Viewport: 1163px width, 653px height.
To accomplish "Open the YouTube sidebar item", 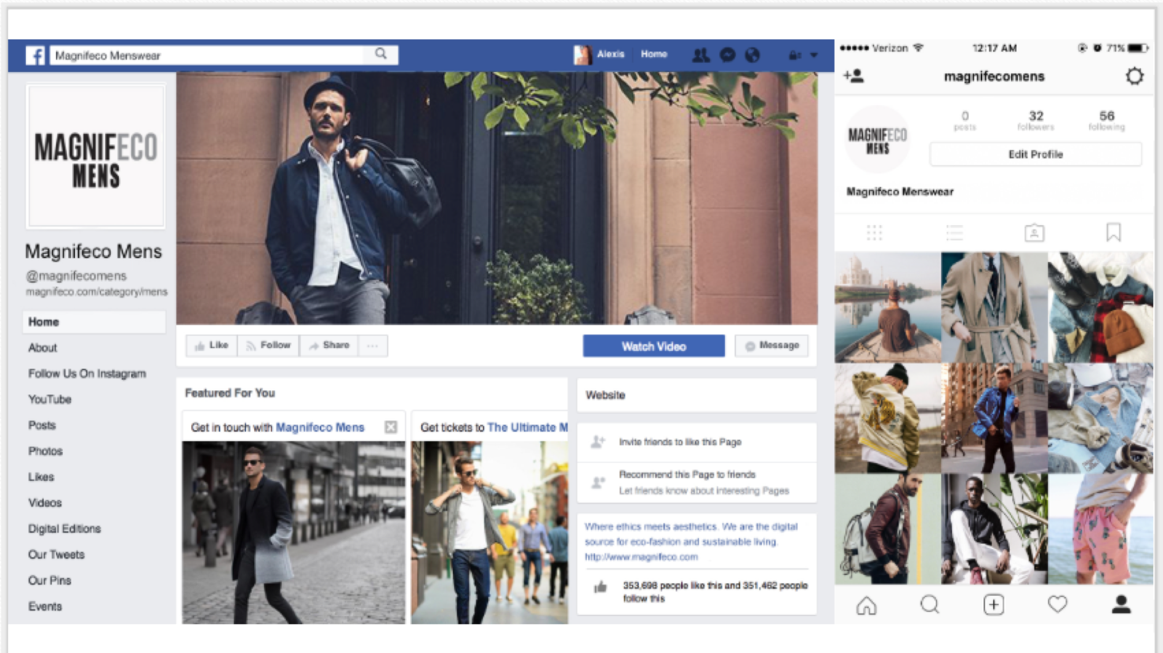I will click(50, 400).
